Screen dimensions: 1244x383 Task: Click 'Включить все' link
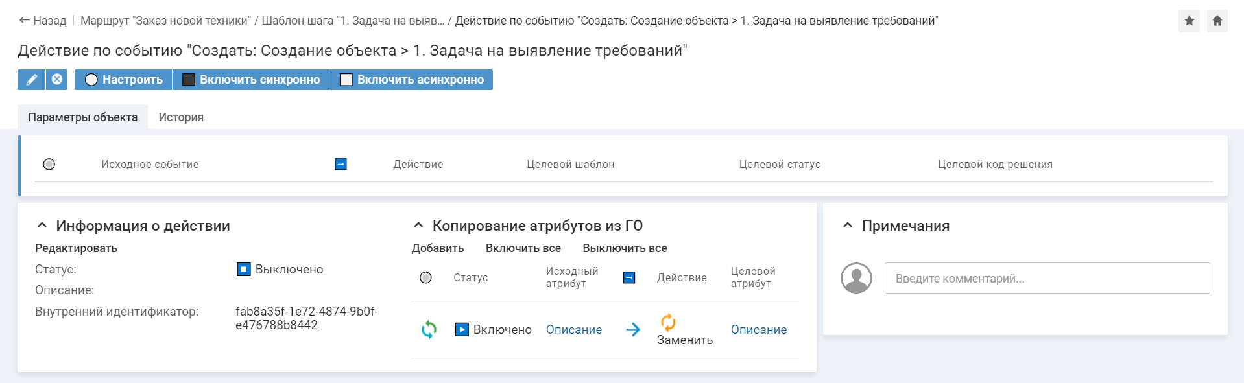523,248
